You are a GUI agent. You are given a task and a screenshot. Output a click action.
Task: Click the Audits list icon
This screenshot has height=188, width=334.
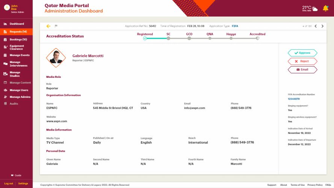pyautogui.click(x=5, y=104)
